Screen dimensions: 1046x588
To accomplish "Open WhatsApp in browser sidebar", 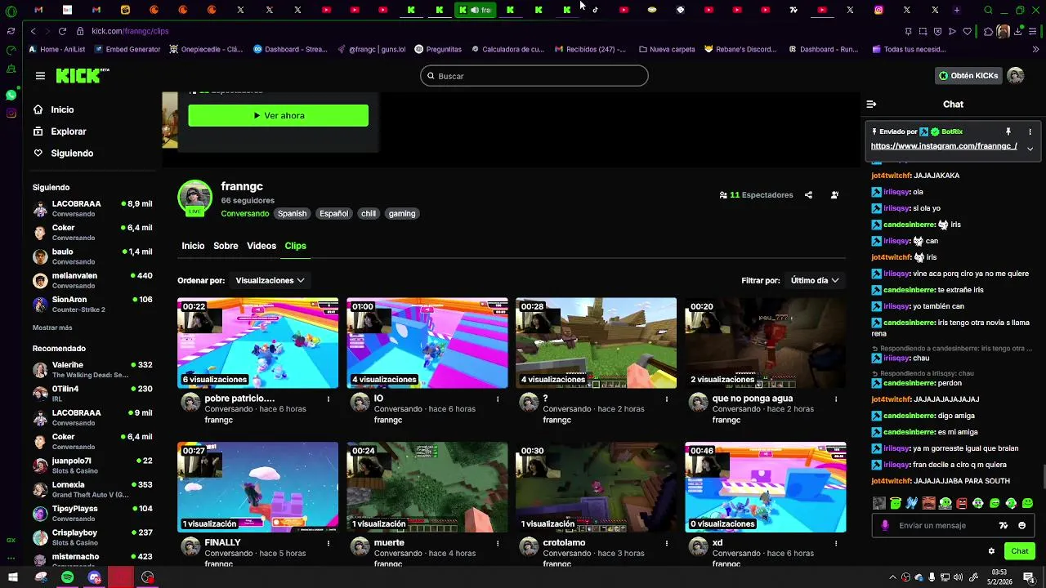I will click(11, 95).
